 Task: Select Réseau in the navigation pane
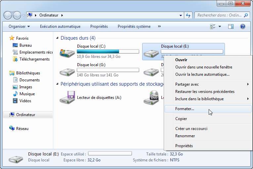[19, 128]
